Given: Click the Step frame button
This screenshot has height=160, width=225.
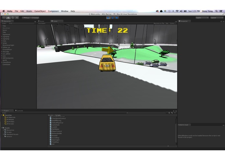Looking at the screenshot, I should pos(117,18).
